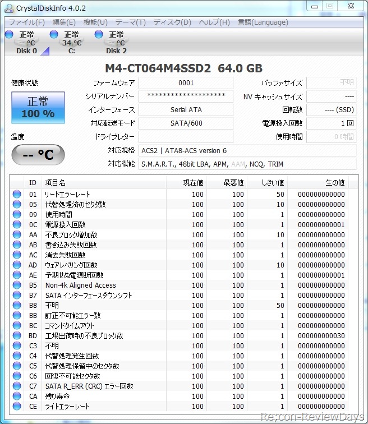
Task: Click status icon of row BB 訂正不可能エラー数
Action: tap(17, 315)
